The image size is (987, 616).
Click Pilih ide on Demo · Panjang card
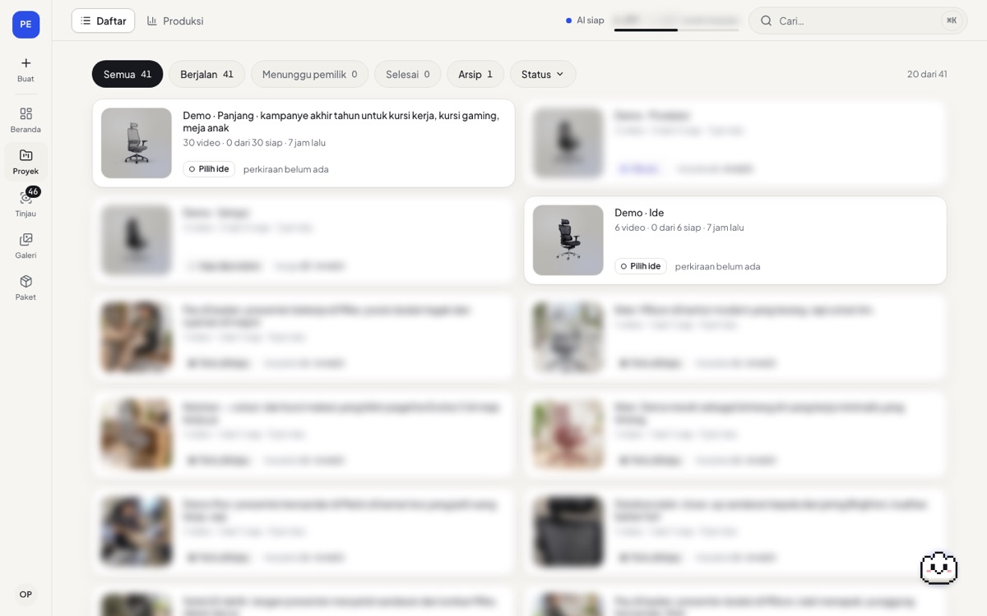[x=209, y=169]
